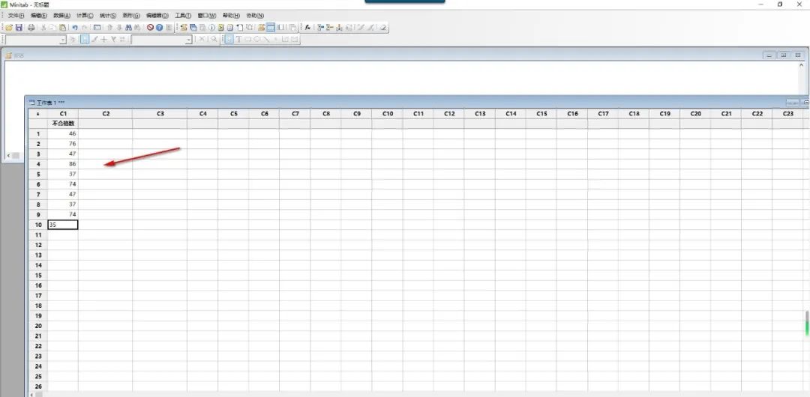Stop the command with the red Cancel icon
Image resolution: width=810 pixels, height=397 pixels.
(x=150, y=28)
